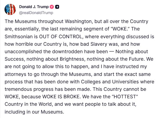
Task: Click the quoted word "WOKE." in the post
Action: coord(120,29)
